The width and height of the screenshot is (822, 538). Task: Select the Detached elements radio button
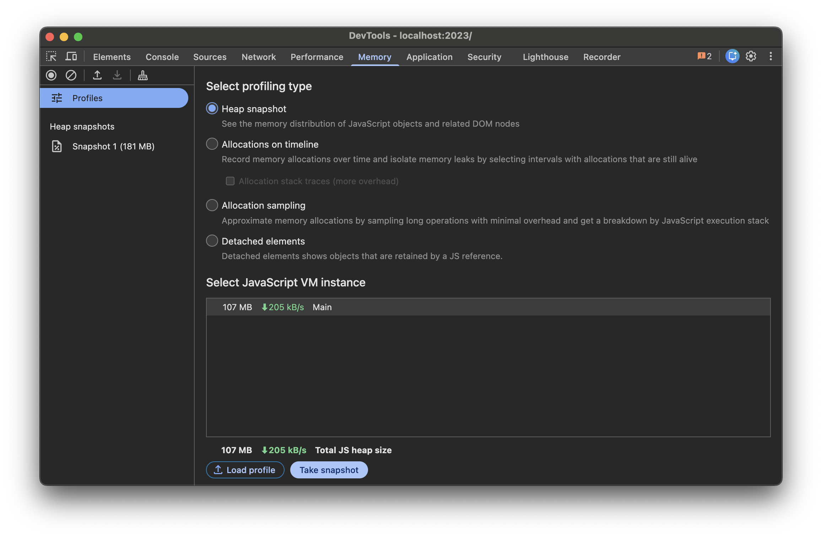click(x=212, y=241)
